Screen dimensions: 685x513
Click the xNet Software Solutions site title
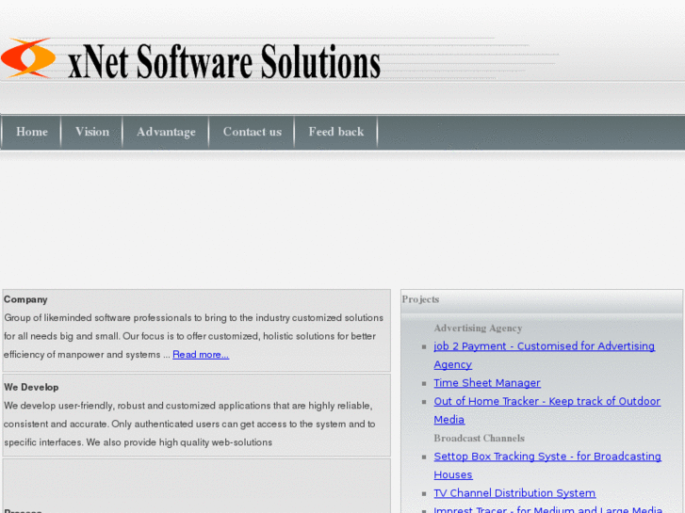coord(224,62)
